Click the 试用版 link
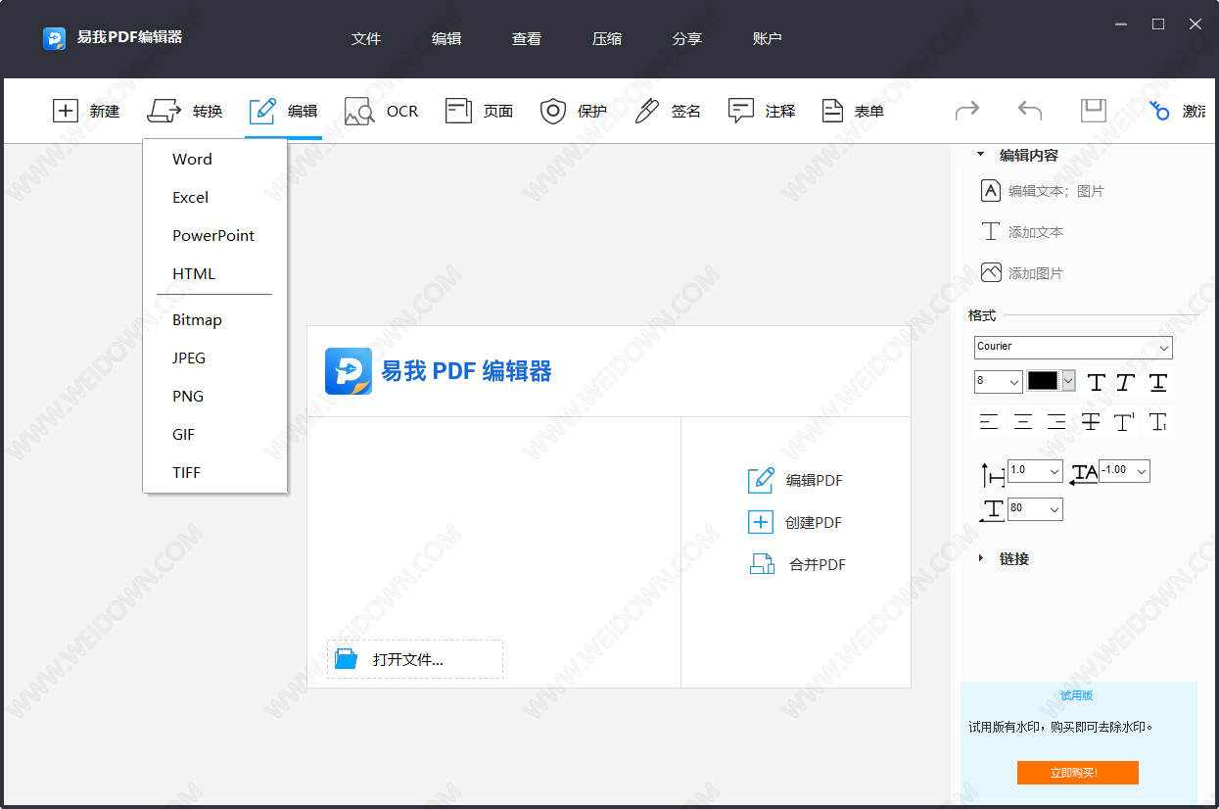1219x809 pixels. point(1077,695)
